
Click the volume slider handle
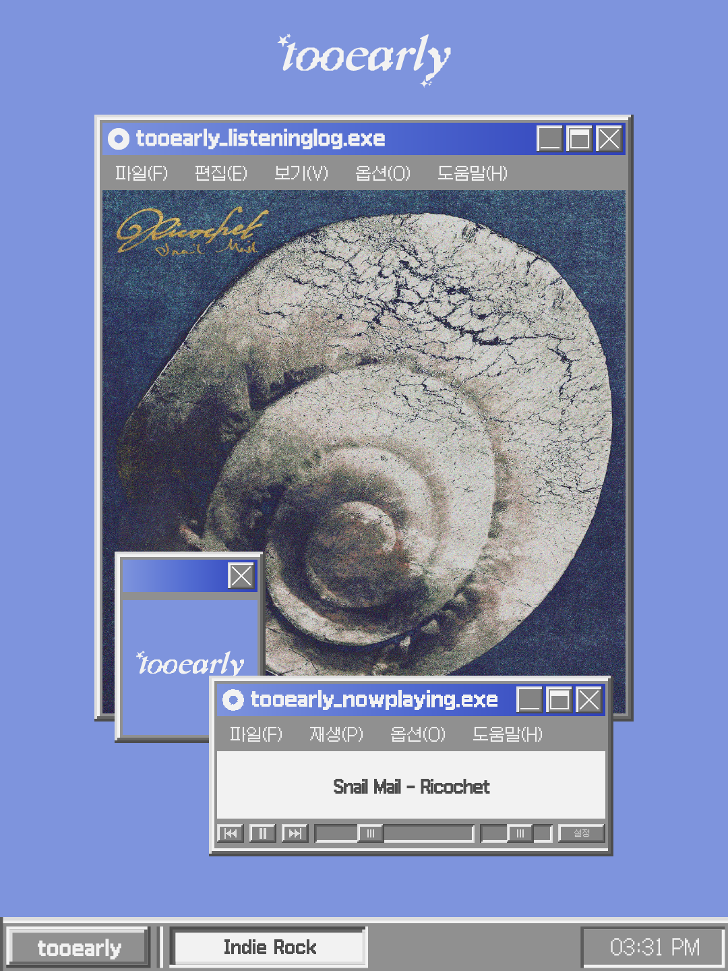520,833
